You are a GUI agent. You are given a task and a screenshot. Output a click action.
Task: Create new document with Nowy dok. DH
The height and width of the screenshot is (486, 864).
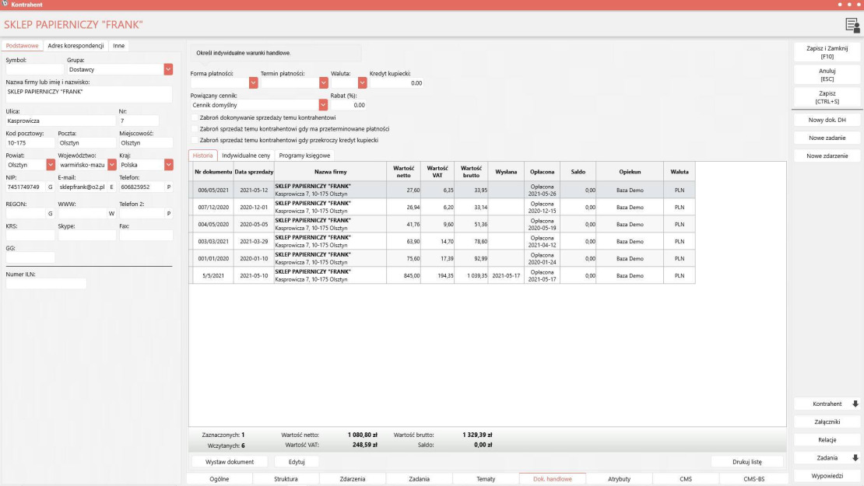coord(827,120)
